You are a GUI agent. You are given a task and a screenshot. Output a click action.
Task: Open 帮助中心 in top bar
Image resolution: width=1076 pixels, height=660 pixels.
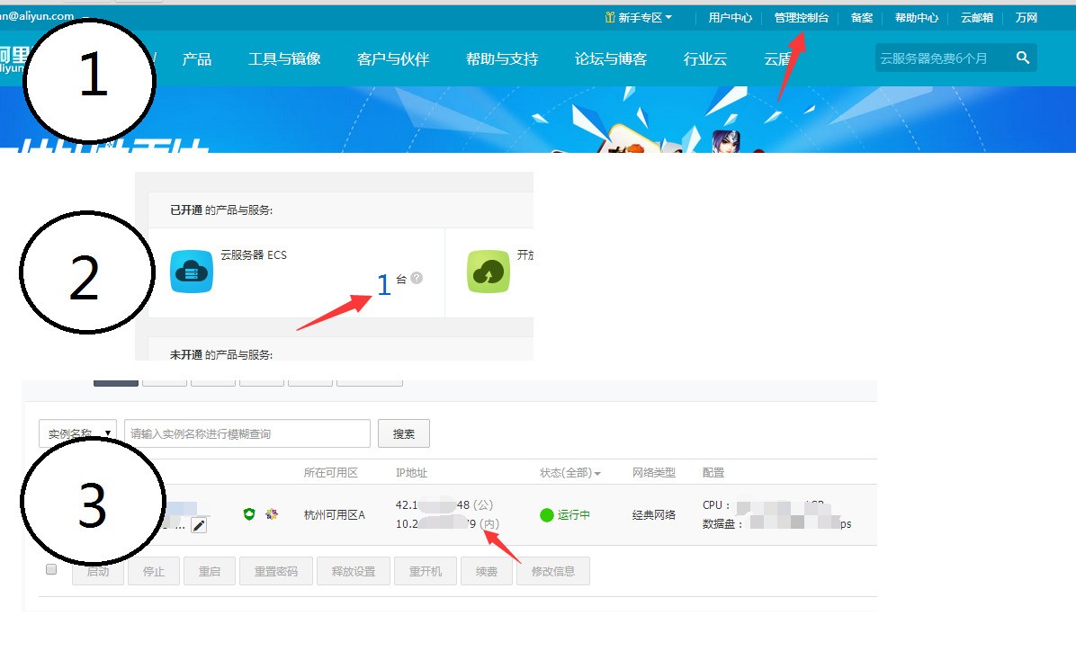click(x=917, y=18)
